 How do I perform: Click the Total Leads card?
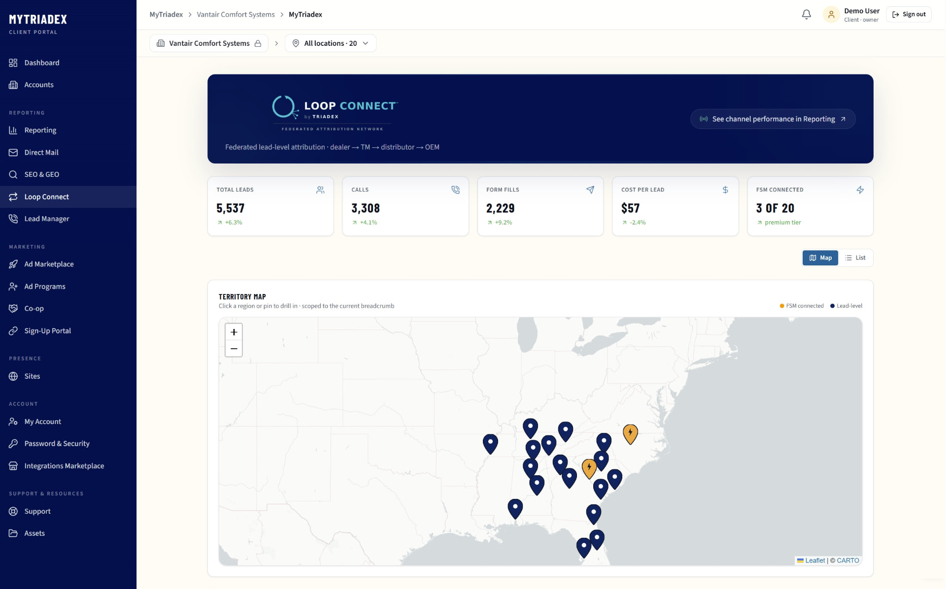coord(270,206)
